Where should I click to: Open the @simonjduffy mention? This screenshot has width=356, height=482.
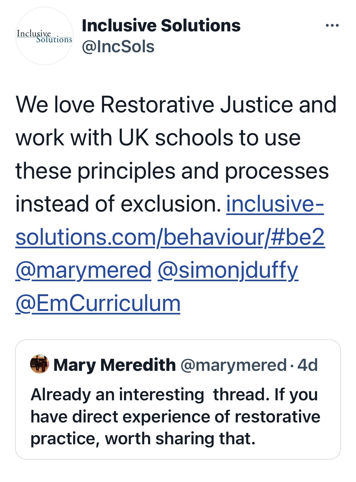(x=228, y=270)
